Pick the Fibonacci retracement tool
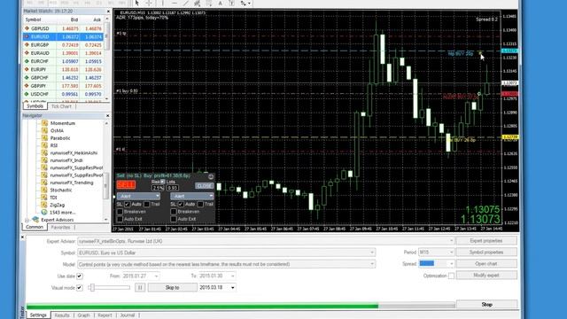 (209, 3)
